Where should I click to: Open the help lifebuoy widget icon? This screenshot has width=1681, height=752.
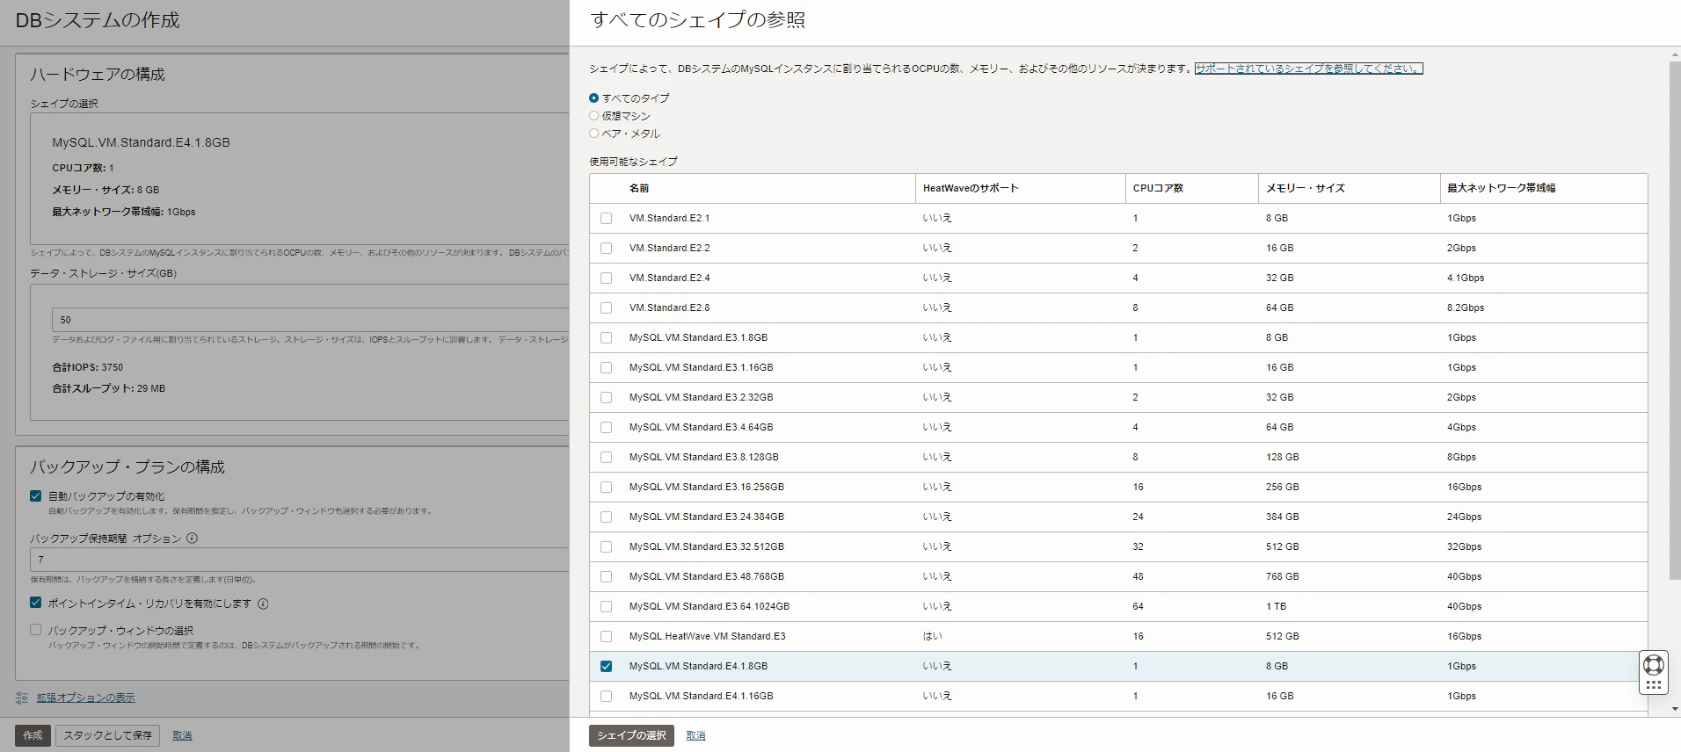pyautogui.click(x=1654, y=665)
